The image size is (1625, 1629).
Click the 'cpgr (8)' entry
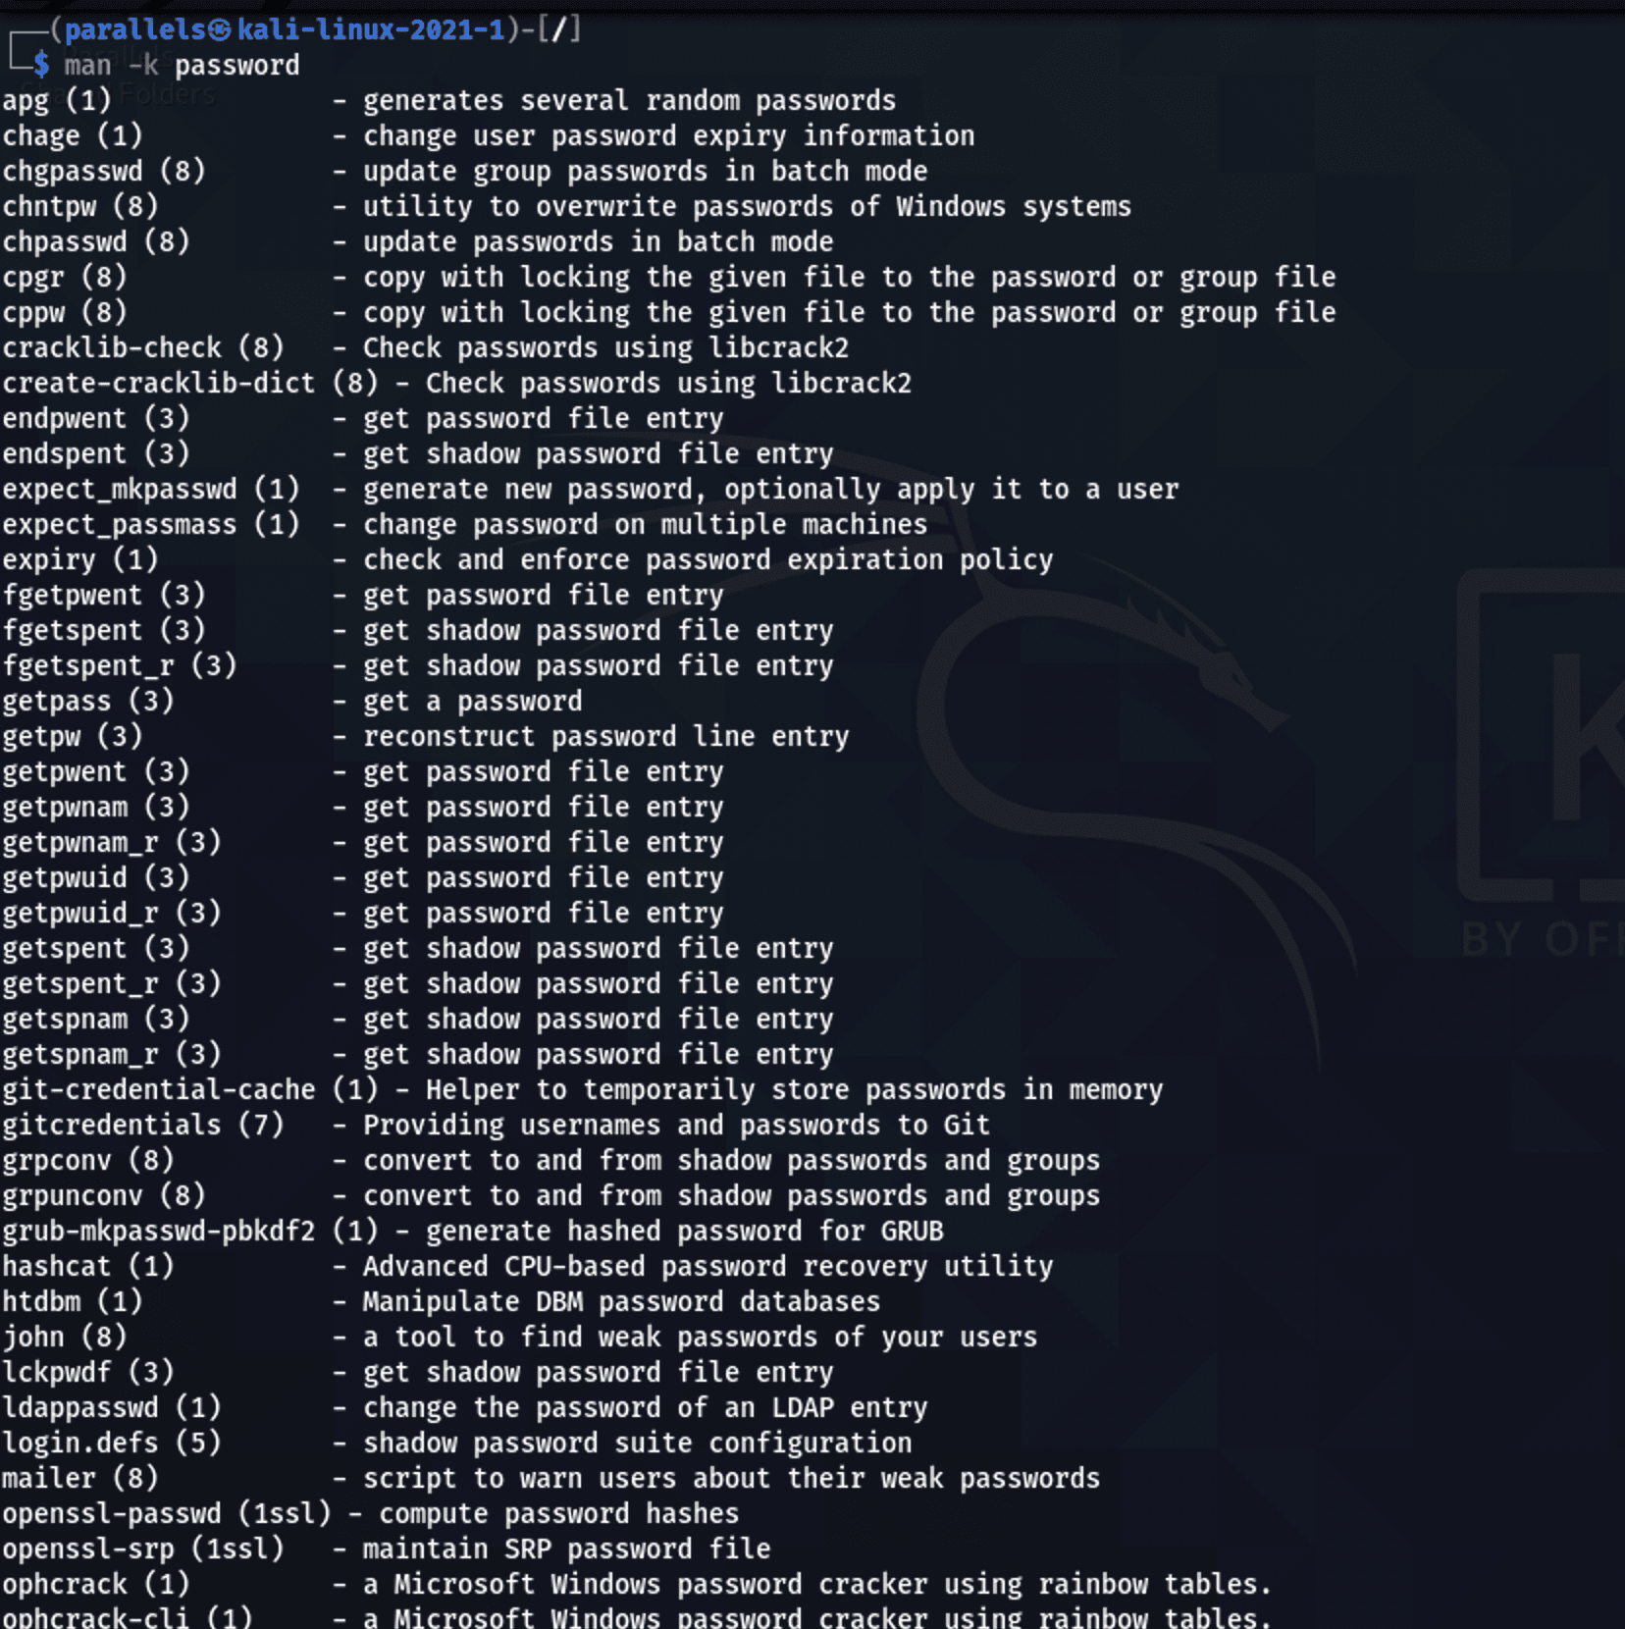click(65, 278)
